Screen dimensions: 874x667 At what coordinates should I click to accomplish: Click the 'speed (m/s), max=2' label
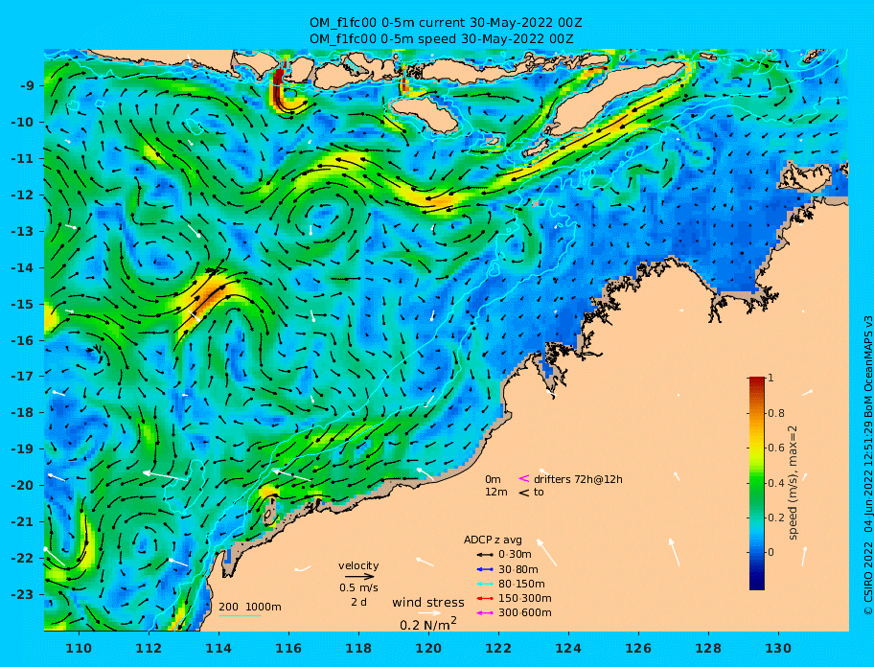click(x=793, y=483)
